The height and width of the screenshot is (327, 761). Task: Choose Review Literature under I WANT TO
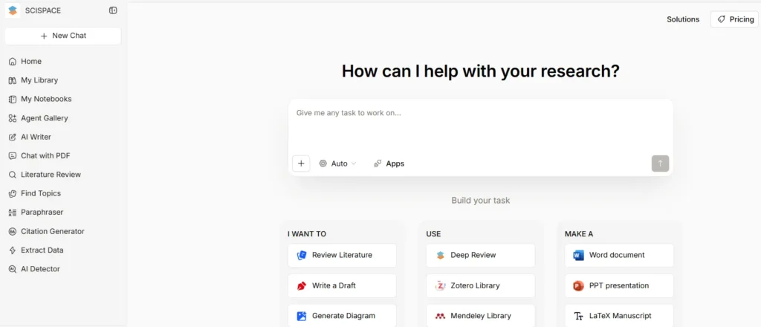(x=342, y=255)
